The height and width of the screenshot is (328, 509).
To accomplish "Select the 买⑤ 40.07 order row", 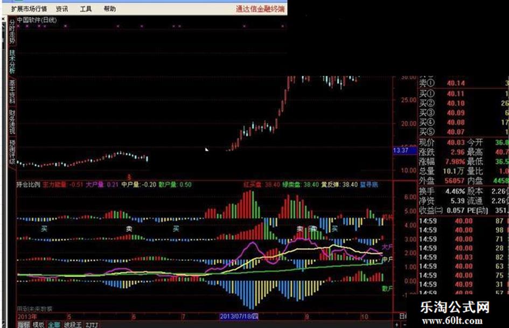I will (x=464, y=132).
